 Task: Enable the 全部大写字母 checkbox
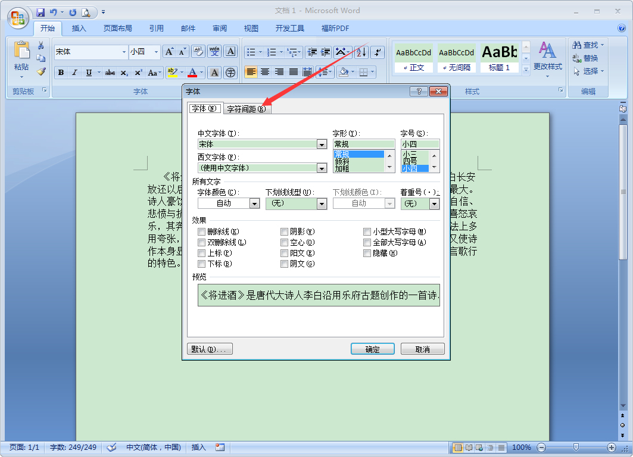(367, 242)
